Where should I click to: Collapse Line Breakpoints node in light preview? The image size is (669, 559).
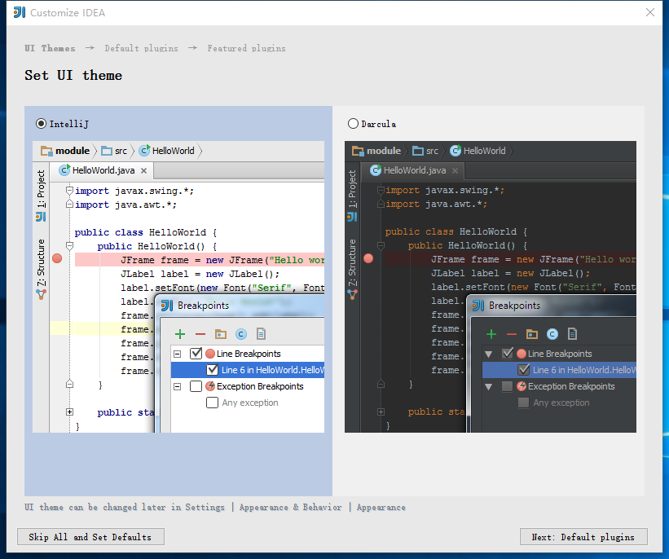(177, 354)
